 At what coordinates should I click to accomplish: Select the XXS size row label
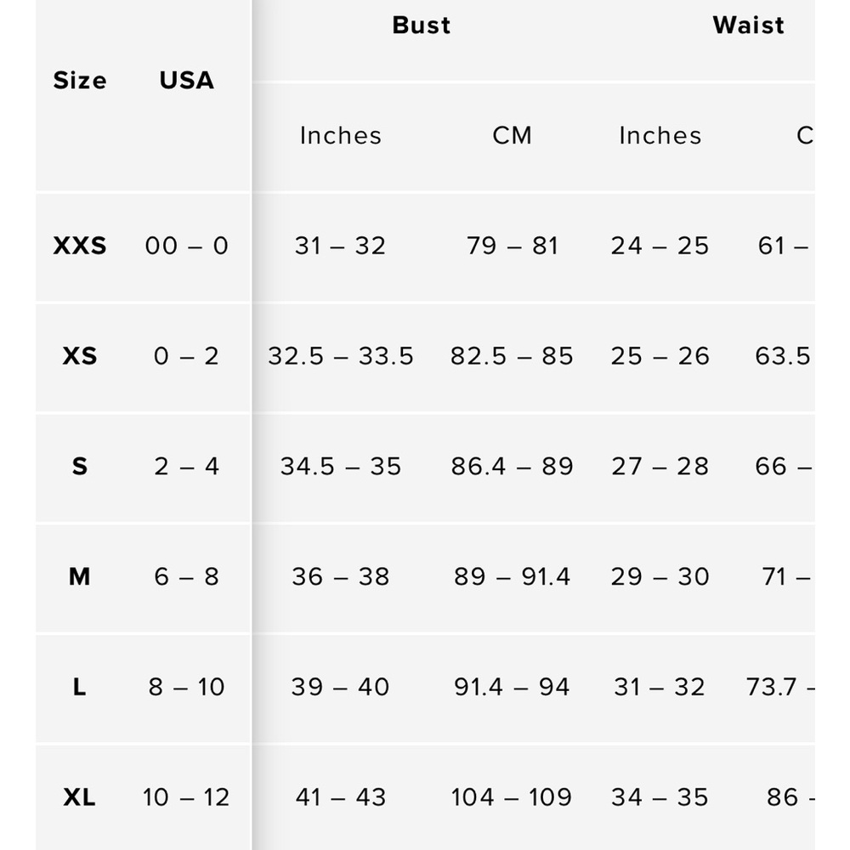coord(80,246)
